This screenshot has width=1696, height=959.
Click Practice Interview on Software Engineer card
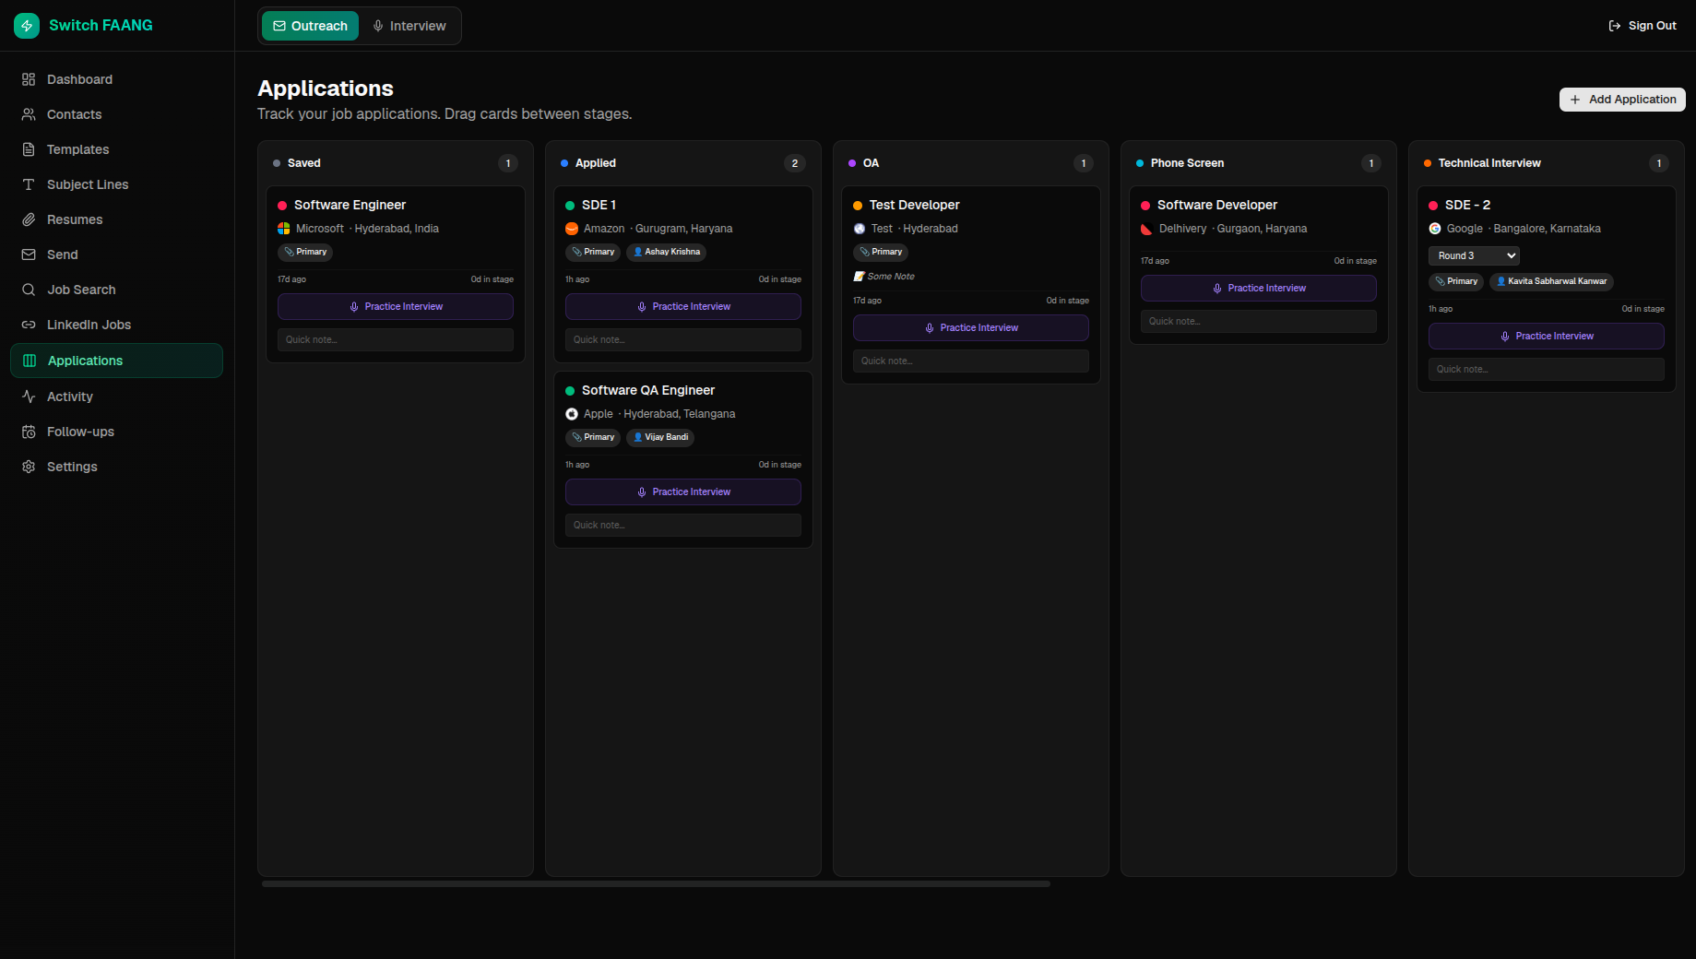396,306
